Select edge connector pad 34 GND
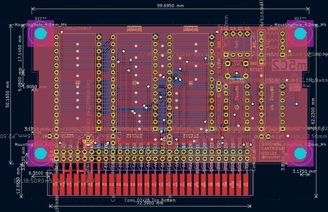 90,185
